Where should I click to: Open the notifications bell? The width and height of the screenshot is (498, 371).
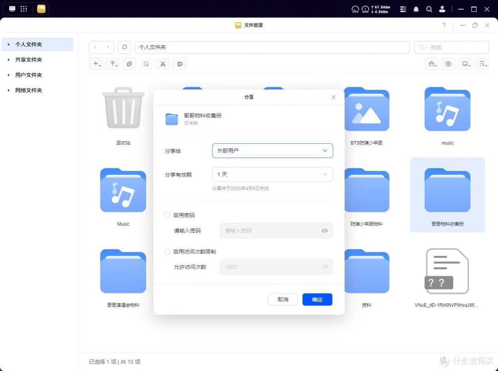(x=416, y=9)
